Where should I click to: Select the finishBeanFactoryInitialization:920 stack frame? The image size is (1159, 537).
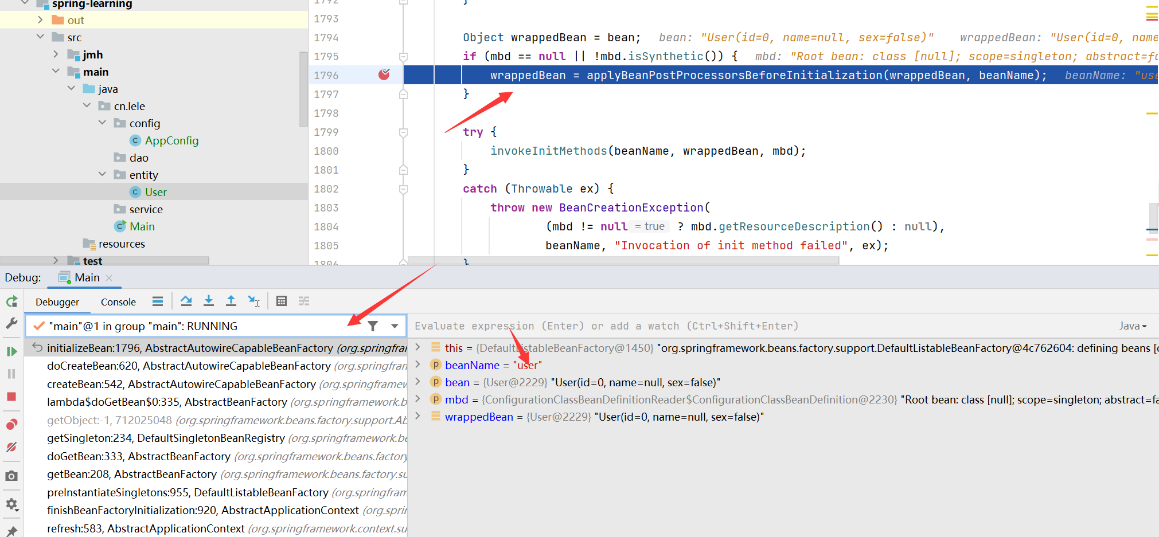click(x=216, y=510)
